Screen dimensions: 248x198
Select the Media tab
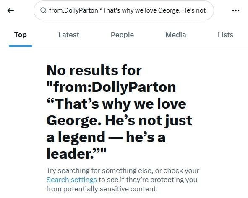coord(176,35)
